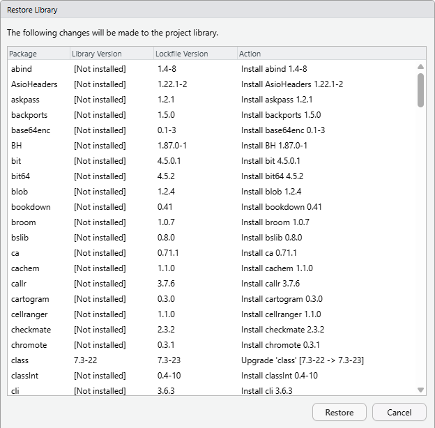Select the Install BH 1.87.0-1 entry
This screenshot has width=435, height=428.
pos(274,146)
